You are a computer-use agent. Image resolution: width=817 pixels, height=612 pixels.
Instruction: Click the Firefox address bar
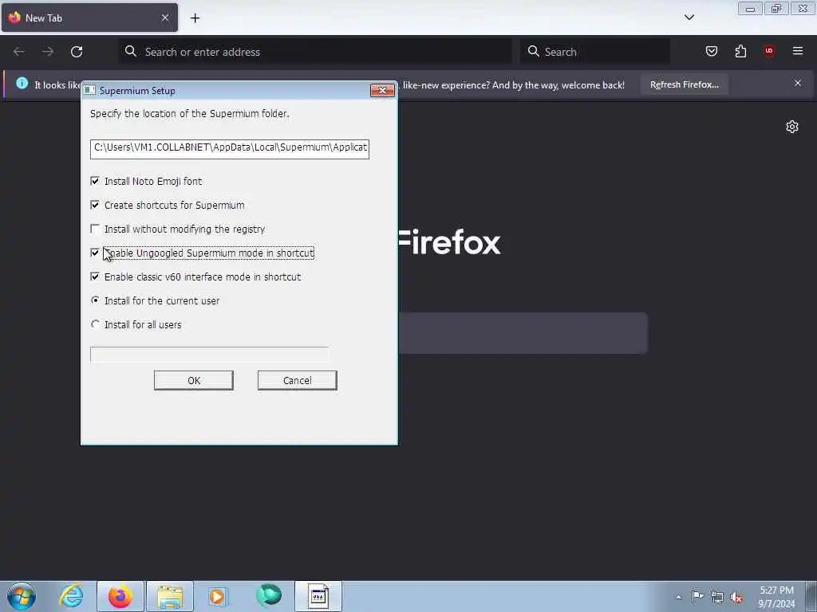point(314,52)
